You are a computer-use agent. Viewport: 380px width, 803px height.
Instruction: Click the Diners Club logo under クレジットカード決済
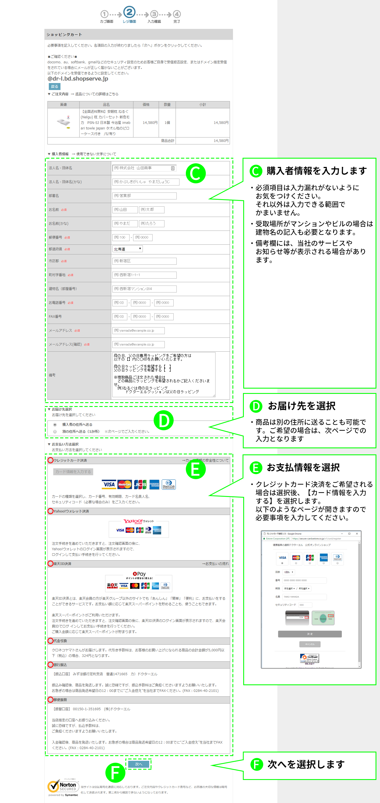pyautogui.click(x=169, y=484)
